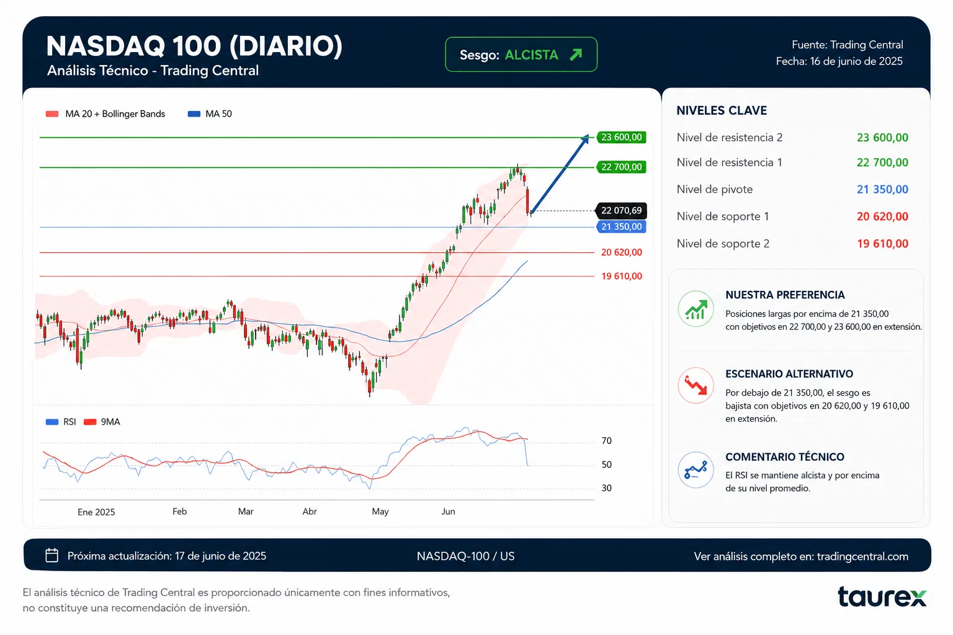The height and width of the screenshot is (635, 953).
Task: Click the May label on the time axis
Action: click(x=380, y=512)
